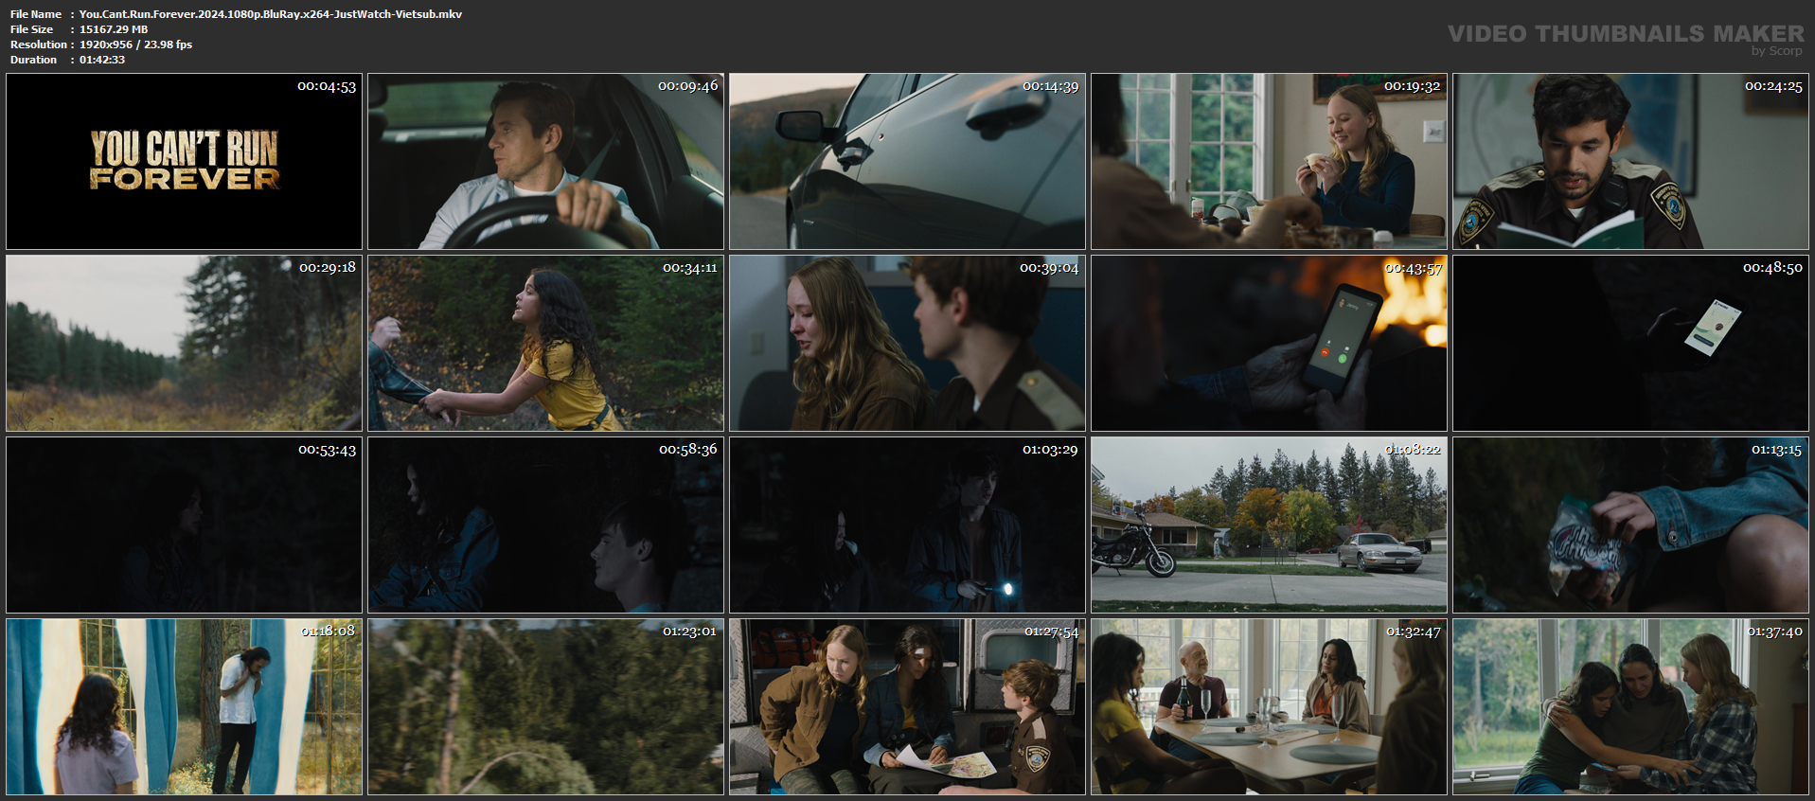Select the thumbnail at 00:04:53 title card

pyautogui.click(x=184, y=162)
